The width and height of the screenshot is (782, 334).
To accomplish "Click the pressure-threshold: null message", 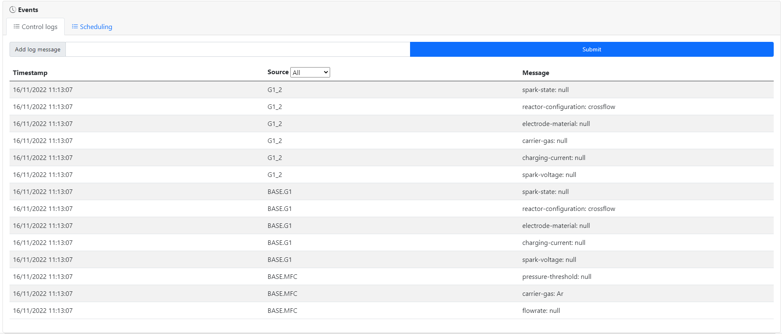I will (x=557, y=277).
